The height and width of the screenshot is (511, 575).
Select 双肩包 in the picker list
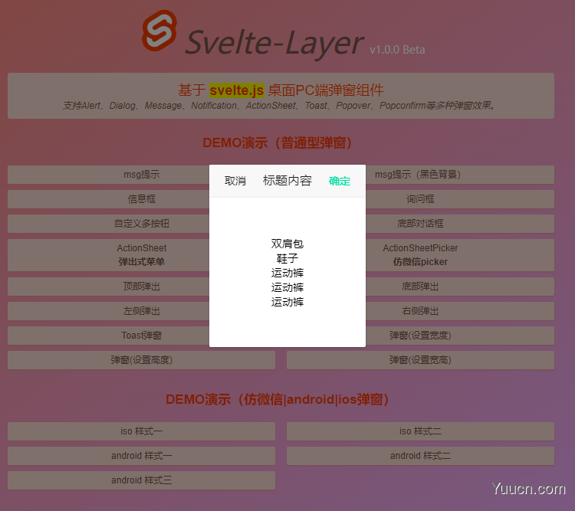pos(287,244)
